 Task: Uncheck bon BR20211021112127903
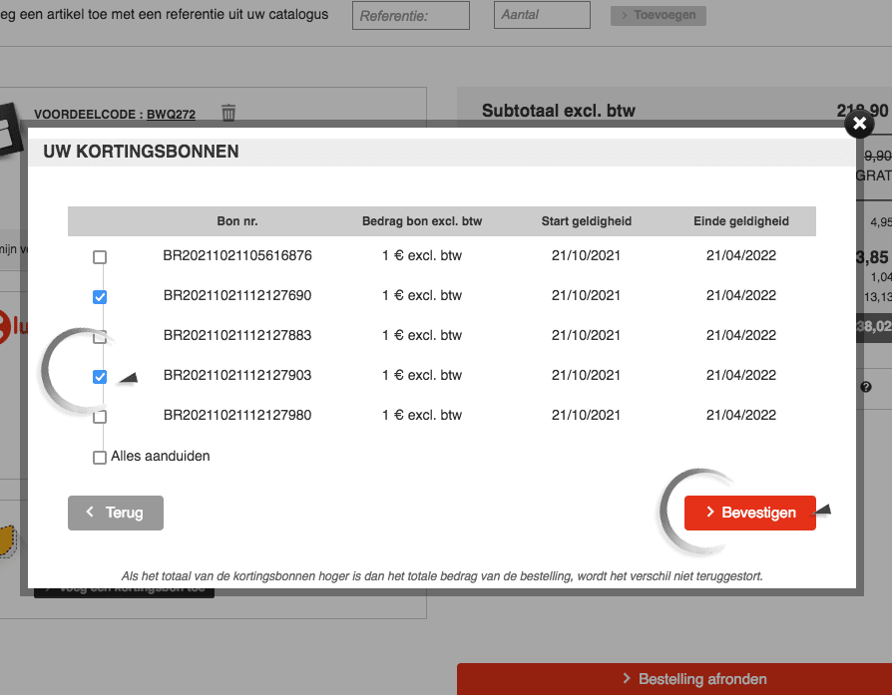click(100, 377)
